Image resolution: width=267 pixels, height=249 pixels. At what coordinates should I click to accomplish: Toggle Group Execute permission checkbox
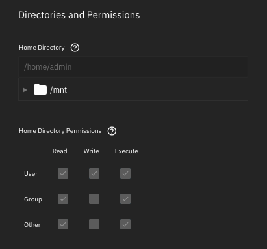coord(125,199)
